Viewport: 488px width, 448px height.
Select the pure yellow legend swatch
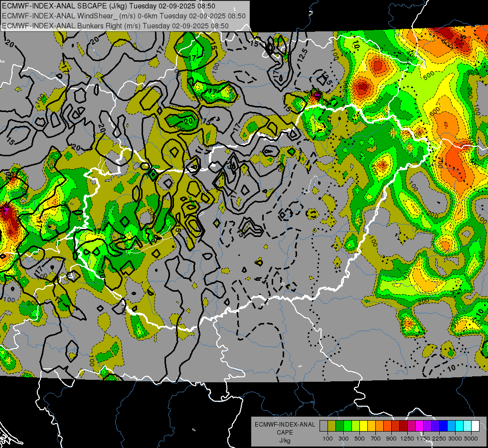pos(363,426)
